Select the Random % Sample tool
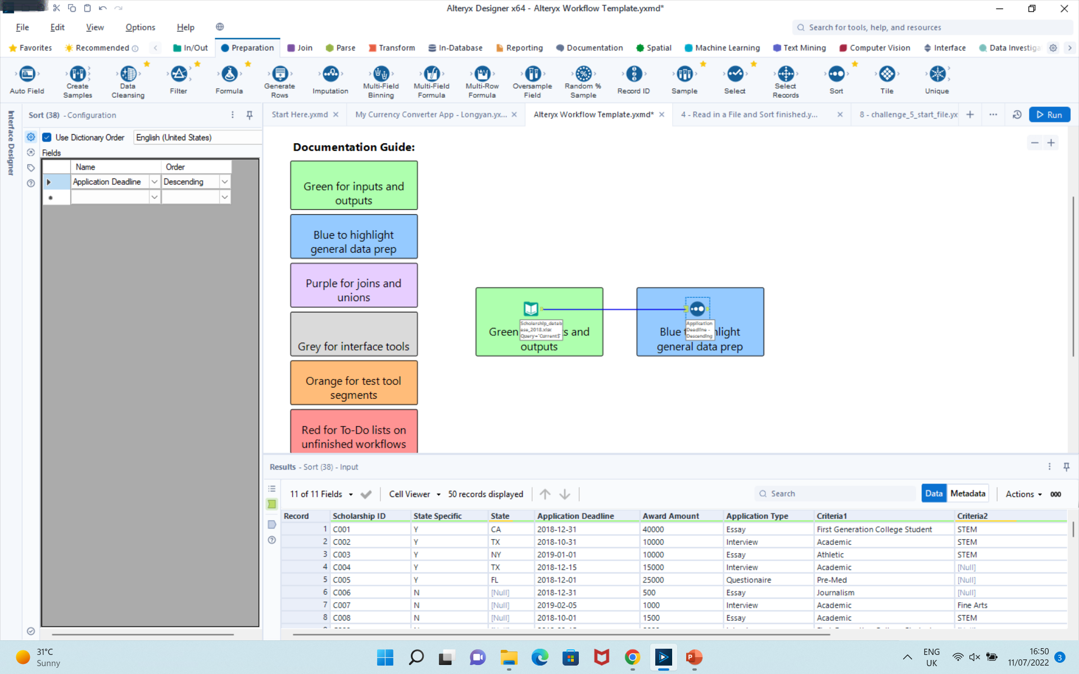Viewport: 1079px width, 674px height. (x=583, y=82)
